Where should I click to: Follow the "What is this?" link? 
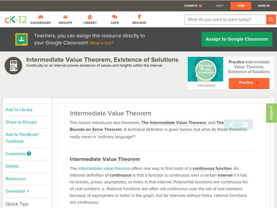[x=101, y=43]
